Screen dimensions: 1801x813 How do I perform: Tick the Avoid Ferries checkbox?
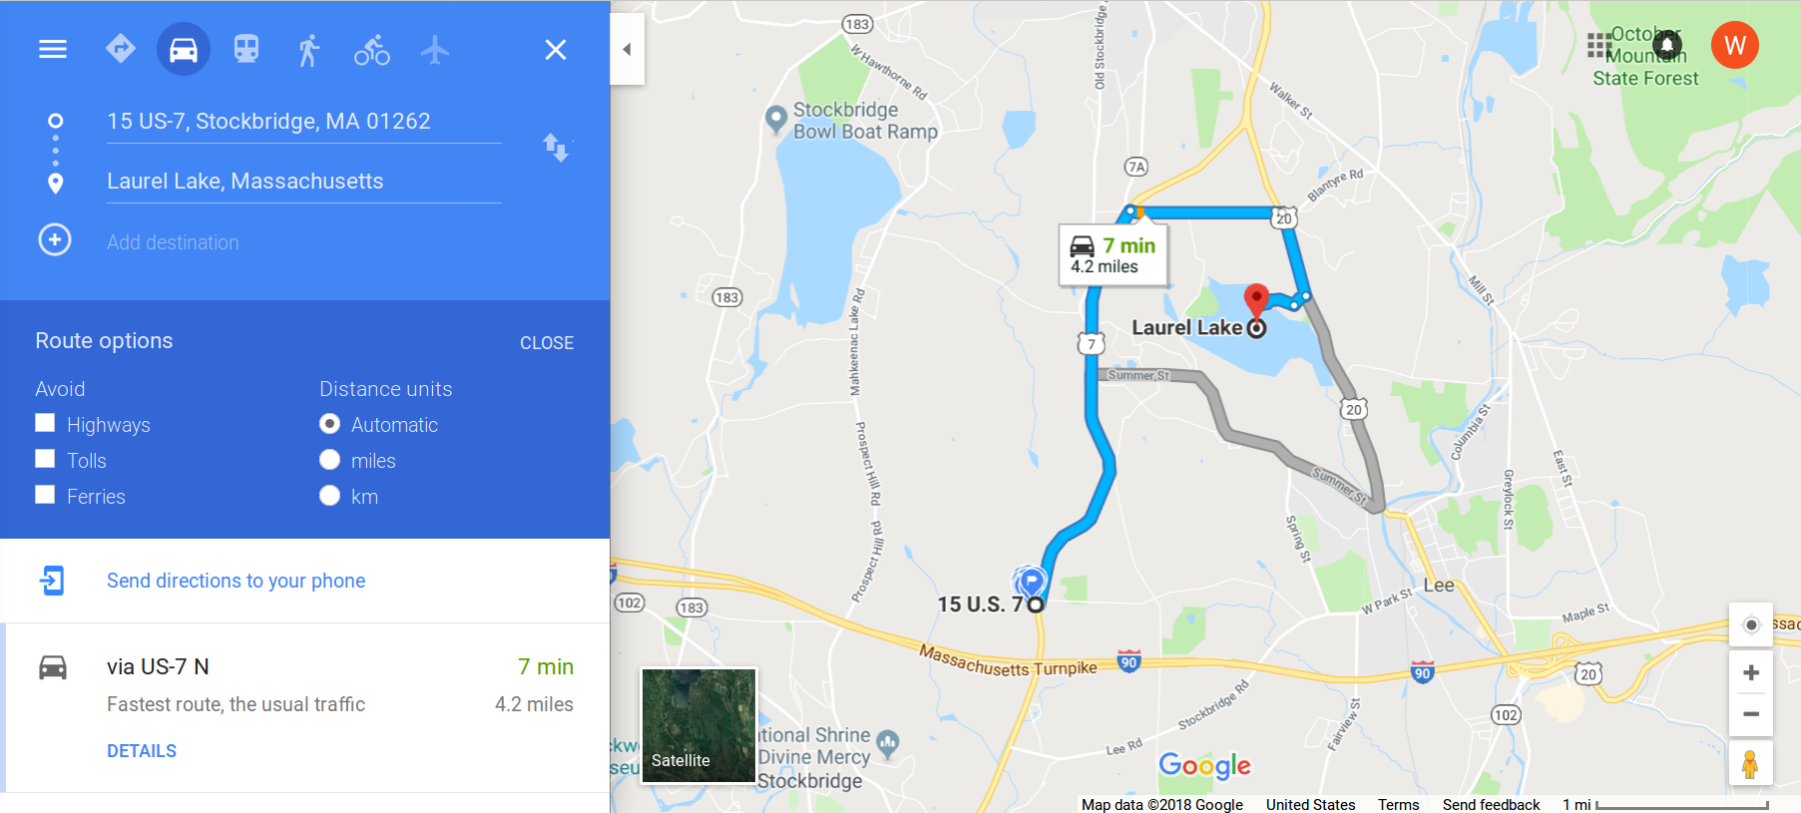(45, 495)
